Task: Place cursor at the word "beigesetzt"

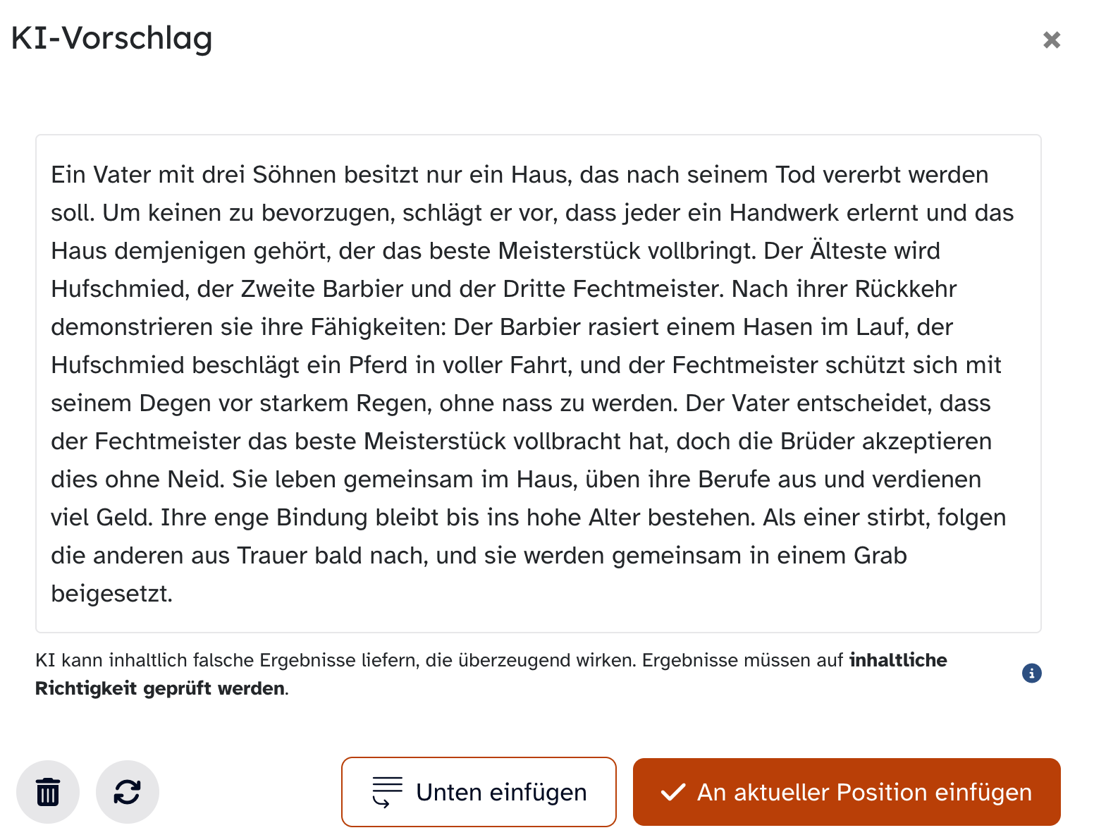Action: click(111, 594)
